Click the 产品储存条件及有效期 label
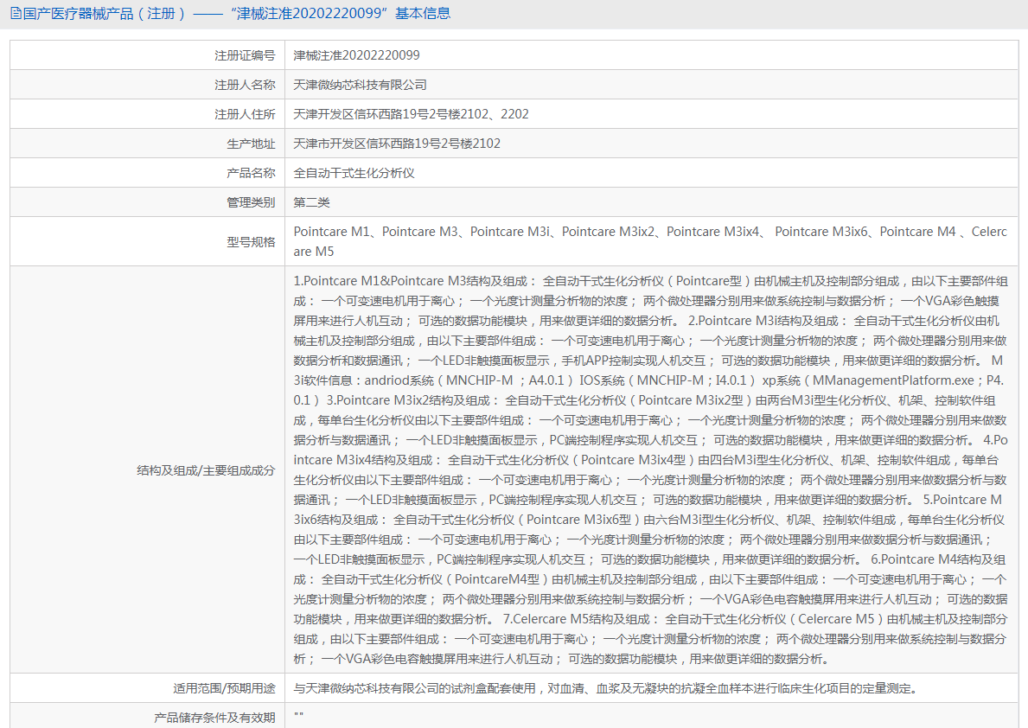The height and width of the screenshot is (728, 1028). click(x=214, y=718)
